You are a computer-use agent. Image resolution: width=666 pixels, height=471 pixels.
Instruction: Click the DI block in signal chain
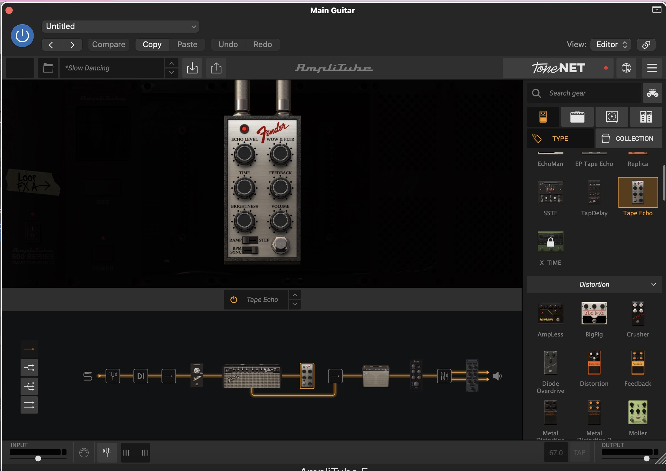(x=141, y=376)
